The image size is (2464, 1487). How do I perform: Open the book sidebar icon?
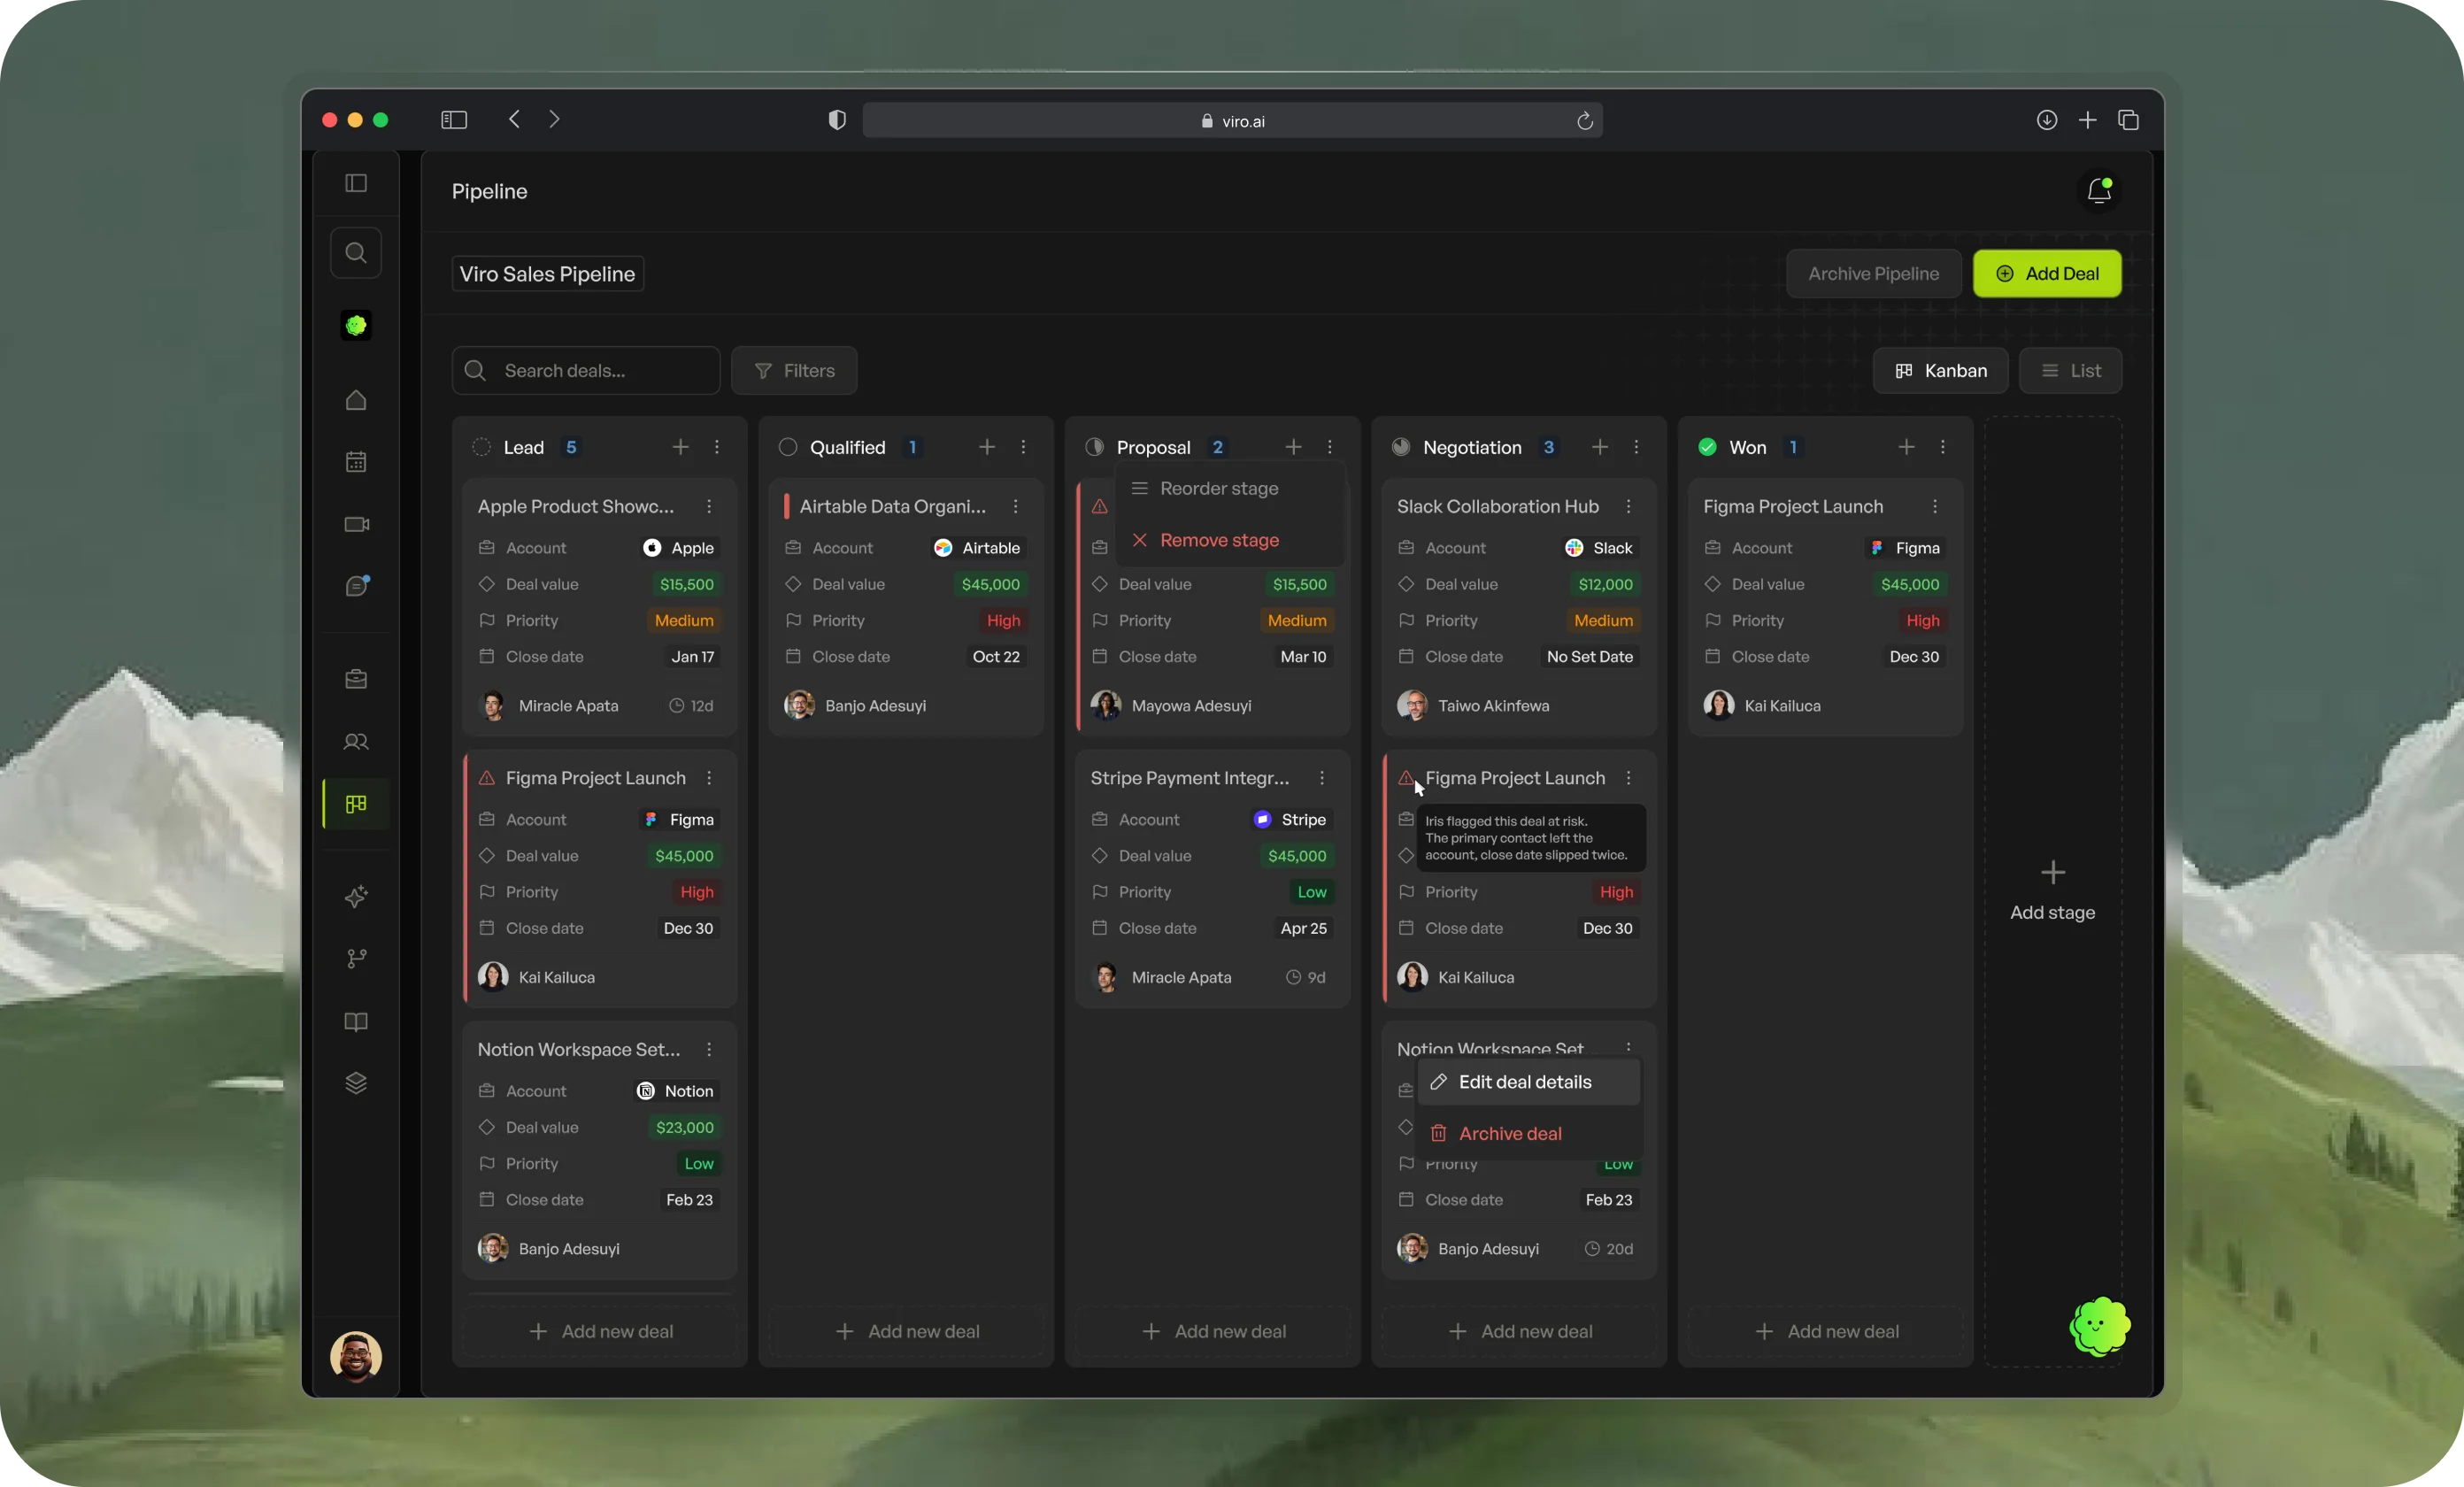[x=356, y=1022]
